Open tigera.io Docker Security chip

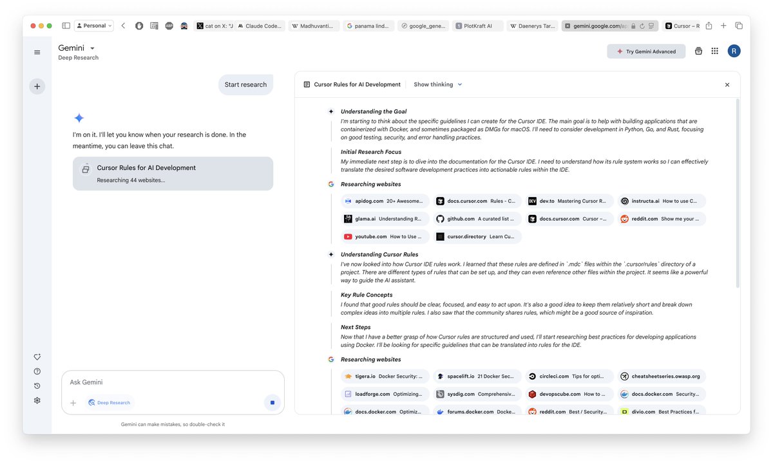tap(385, 376)
